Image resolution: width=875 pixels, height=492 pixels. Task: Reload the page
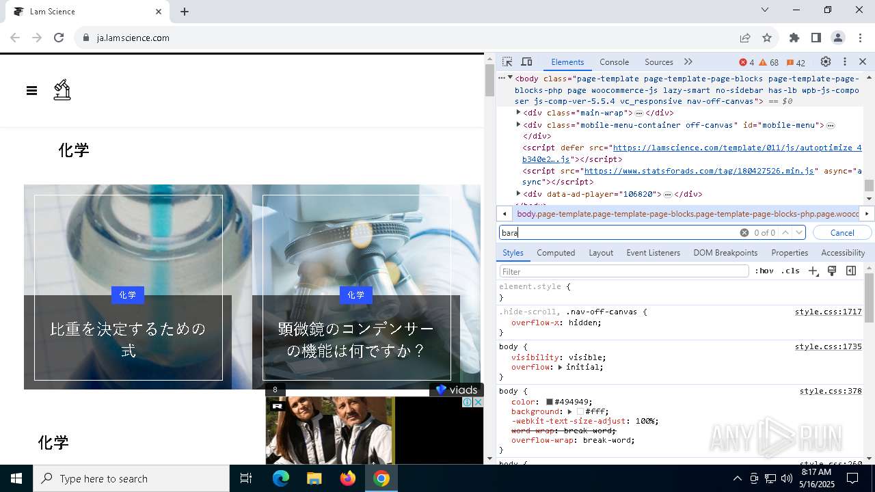point(59,38)
